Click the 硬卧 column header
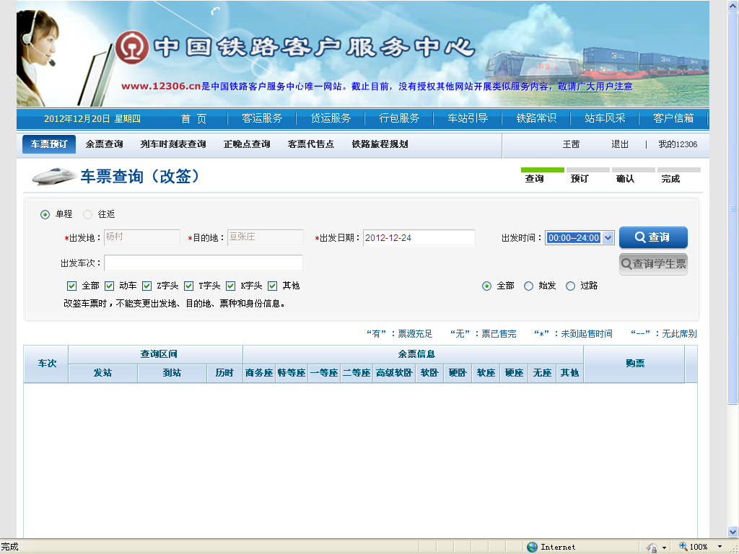The width and height of the screenshot is (739, 554). 457,373
